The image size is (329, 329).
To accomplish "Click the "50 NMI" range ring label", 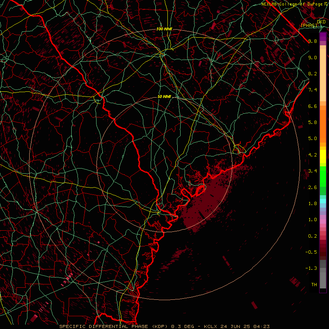I will coord(164,97).
